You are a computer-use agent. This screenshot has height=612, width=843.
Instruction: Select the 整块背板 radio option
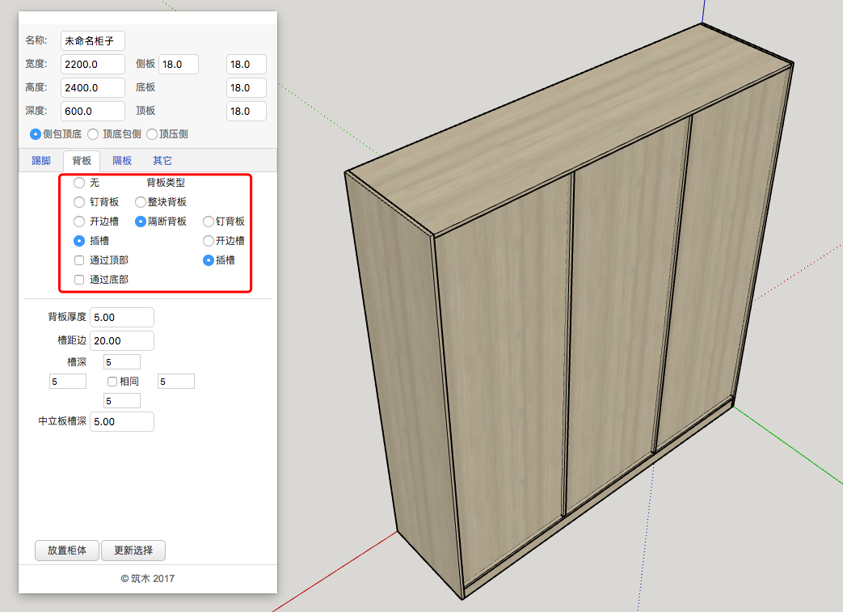(x=141, y=202)
